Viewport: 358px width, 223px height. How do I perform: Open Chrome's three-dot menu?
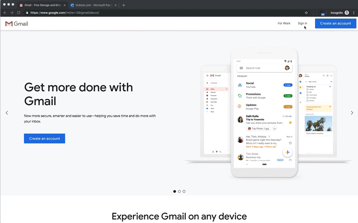point(354,13)
